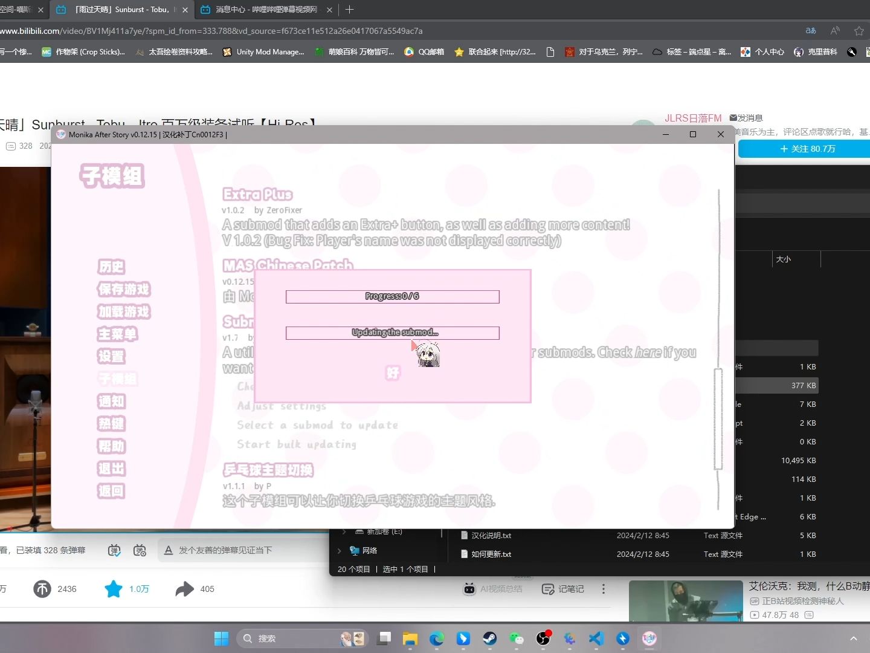Click the 大小 column header in File Explorer
The height and width of the screenshot is (653, 870).
[x=795, y=259]
